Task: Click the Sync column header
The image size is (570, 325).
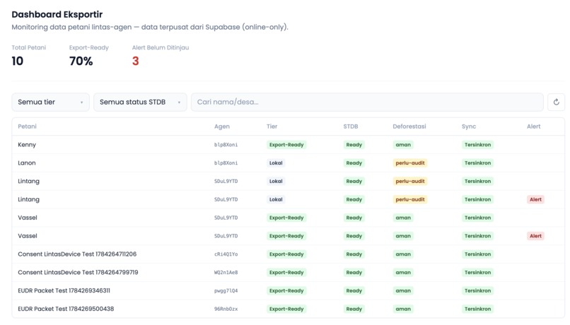Action: click(x=469, y=126)
